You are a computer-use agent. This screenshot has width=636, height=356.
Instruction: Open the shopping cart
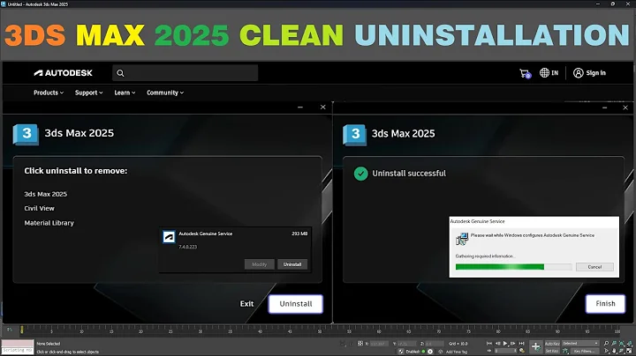coord(525,73)
